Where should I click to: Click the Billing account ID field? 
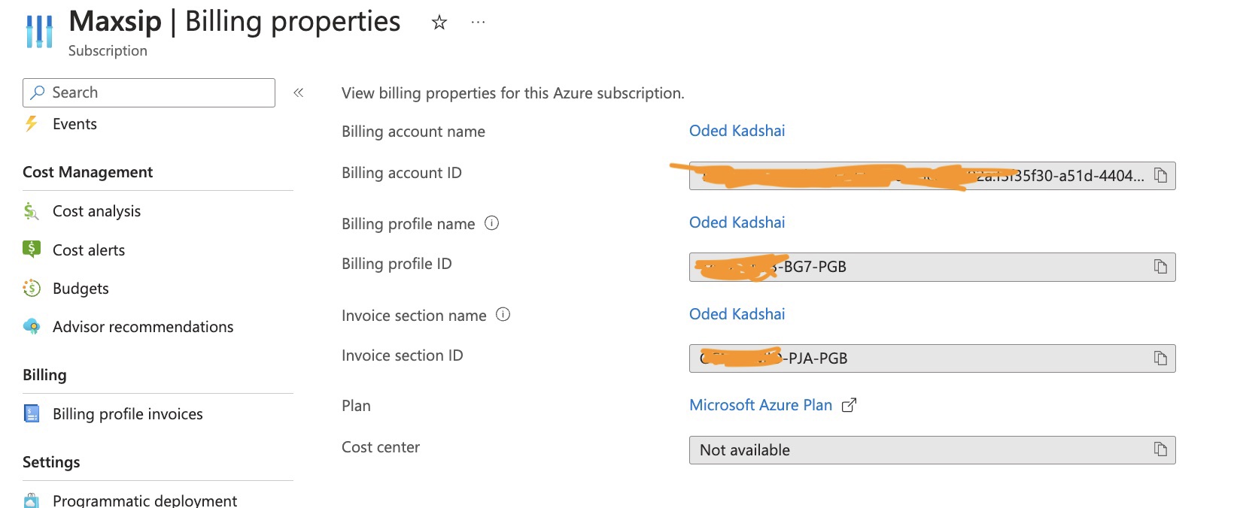[x=932, y=176]
